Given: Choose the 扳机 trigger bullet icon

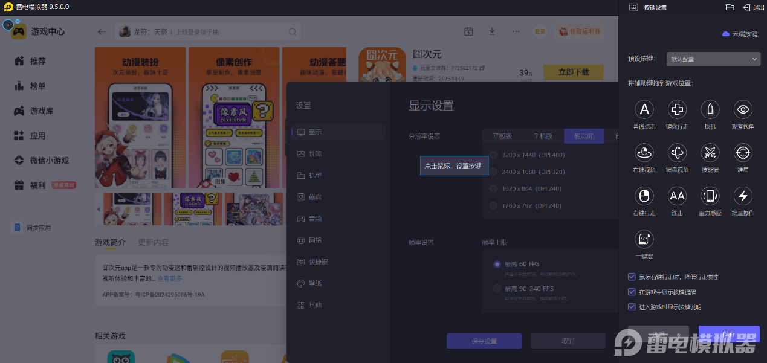Looking at the screenshot, I should coord(710,109).
